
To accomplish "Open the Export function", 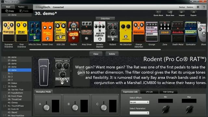I will pos(193,12).
